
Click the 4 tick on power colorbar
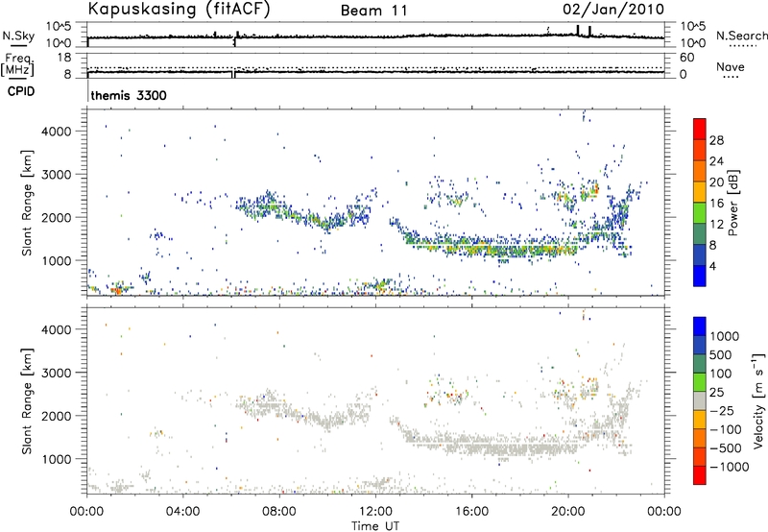(x=713, y=266)
